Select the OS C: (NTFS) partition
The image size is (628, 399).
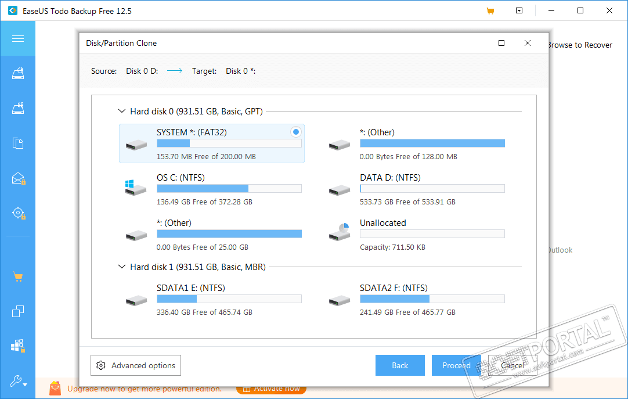212,189
